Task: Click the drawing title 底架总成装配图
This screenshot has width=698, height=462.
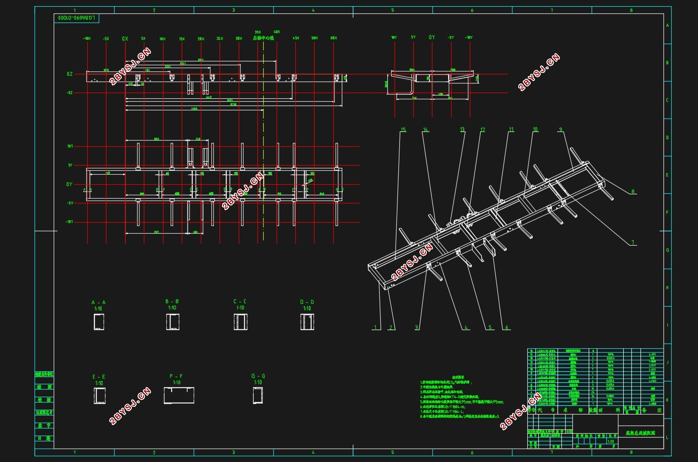Action: [x=640, y=433]
